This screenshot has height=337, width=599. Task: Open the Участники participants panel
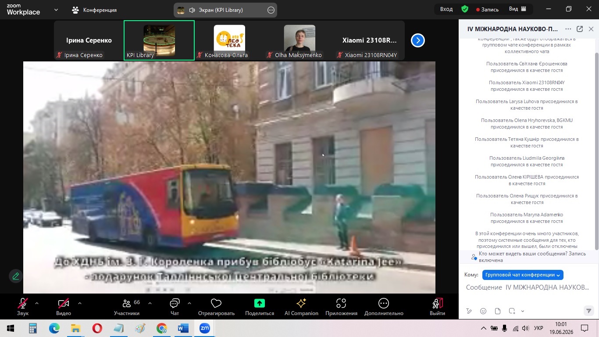(127, 307)
